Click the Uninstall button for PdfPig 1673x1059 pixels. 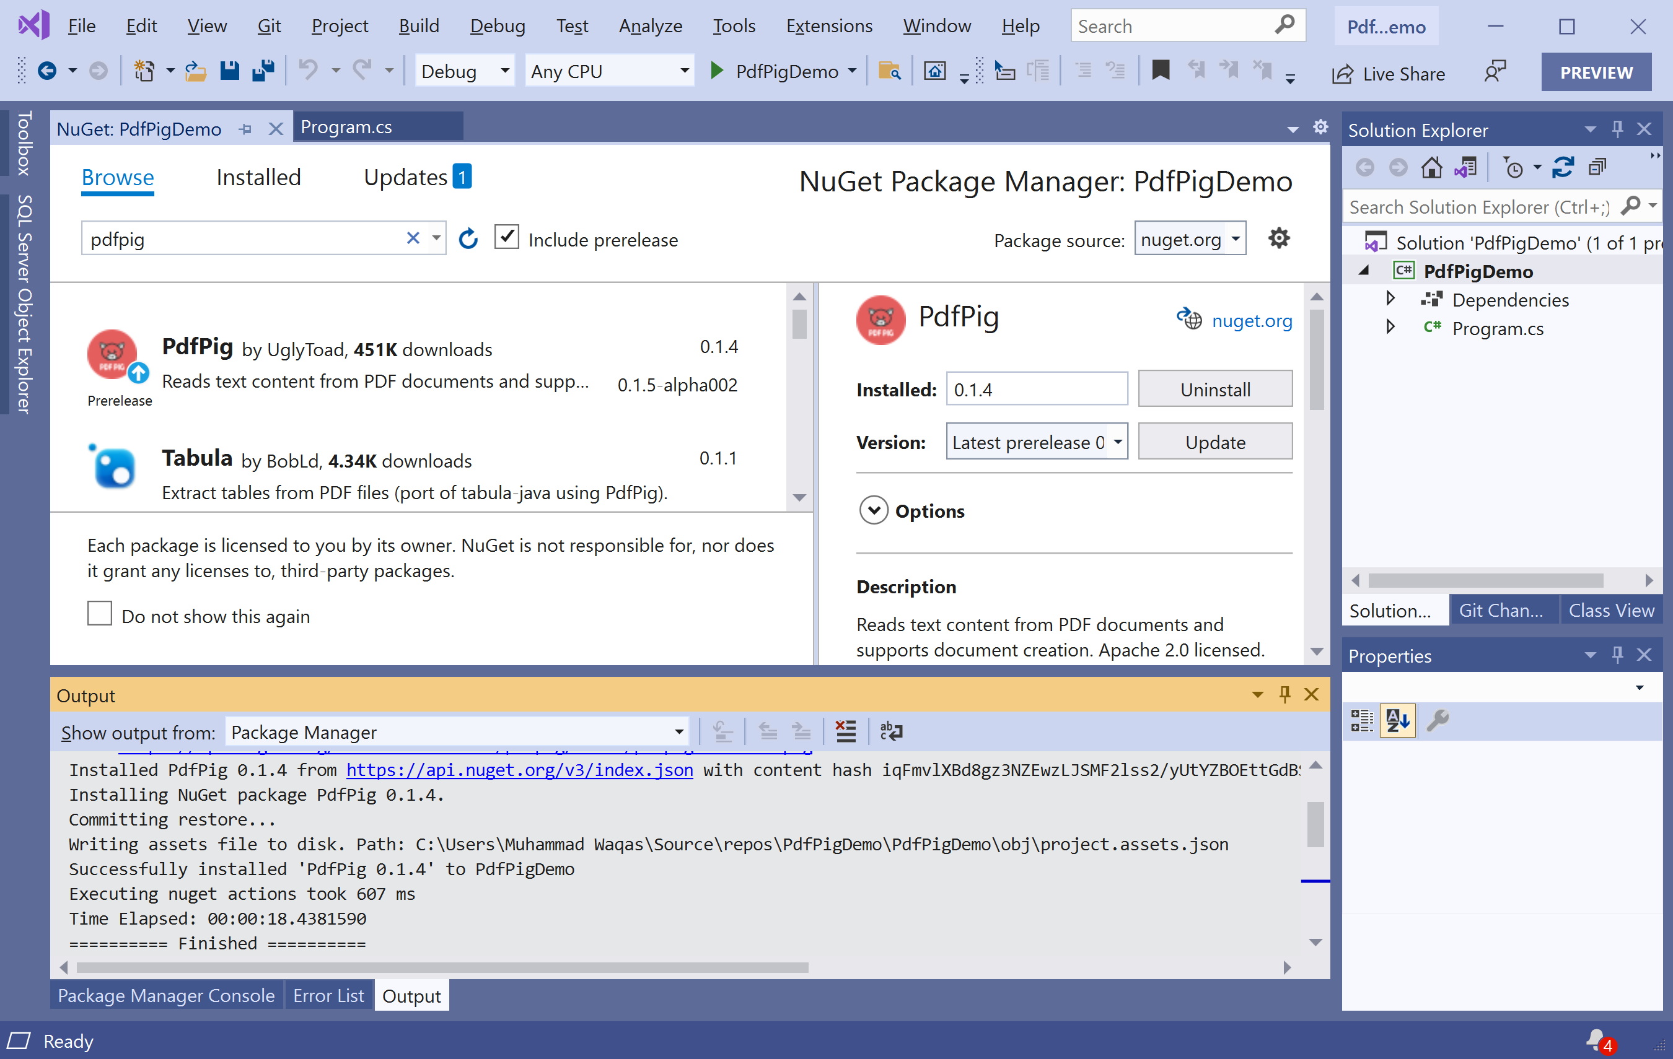click(1214, 389)
